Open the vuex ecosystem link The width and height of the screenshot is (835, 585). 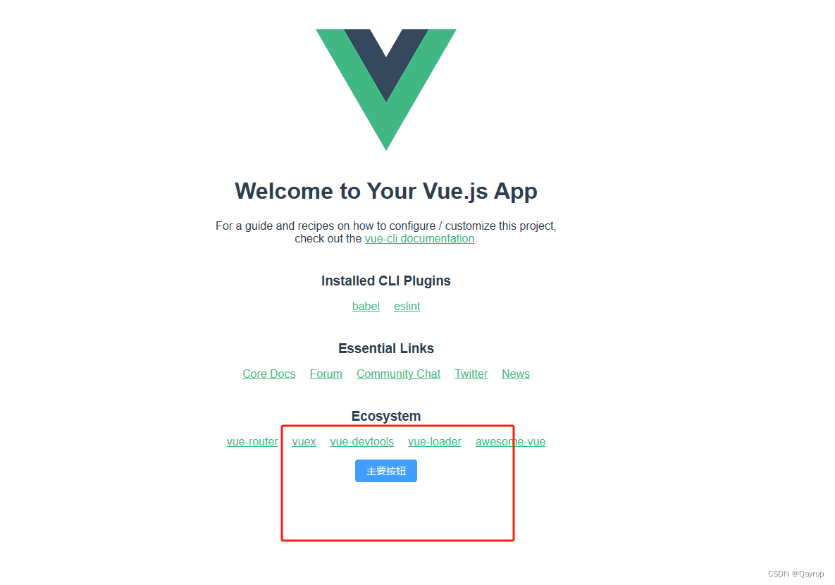[304, 442]
